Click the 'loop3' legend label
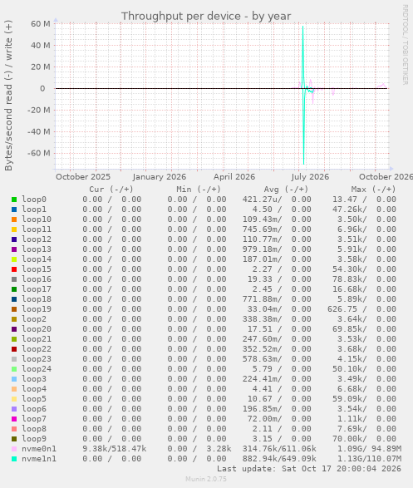Image resolution: width=413 pixels, height=488 pixels. [34, 378]
